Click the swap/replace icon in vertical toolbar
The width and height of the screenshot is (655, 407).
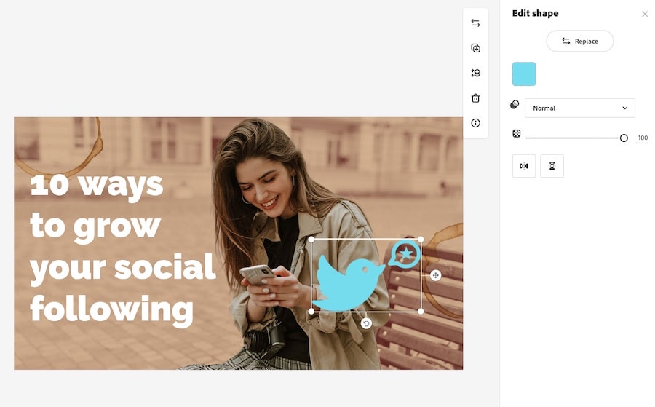coord(475,23)
